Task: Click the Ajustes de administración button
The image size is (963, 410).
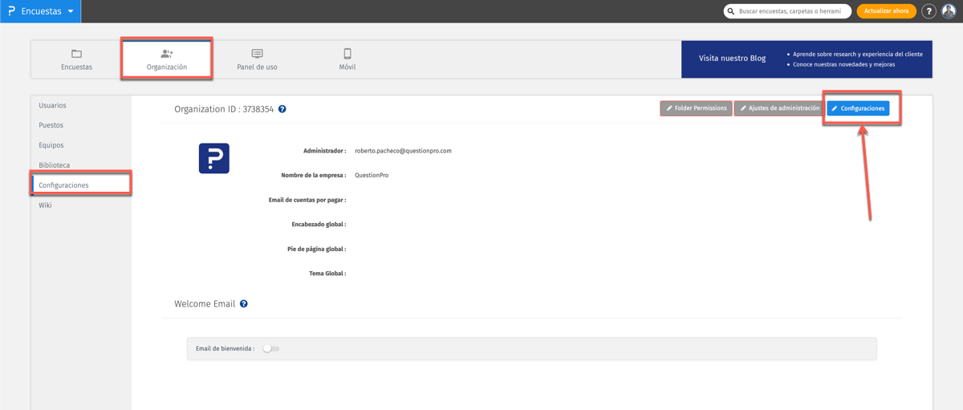Action: (779, 108)
